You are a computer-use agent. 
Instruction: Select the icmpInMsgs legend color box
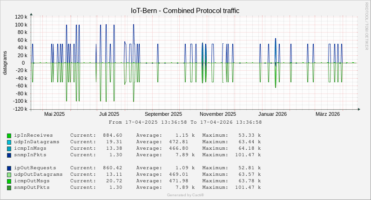[9, 148]
